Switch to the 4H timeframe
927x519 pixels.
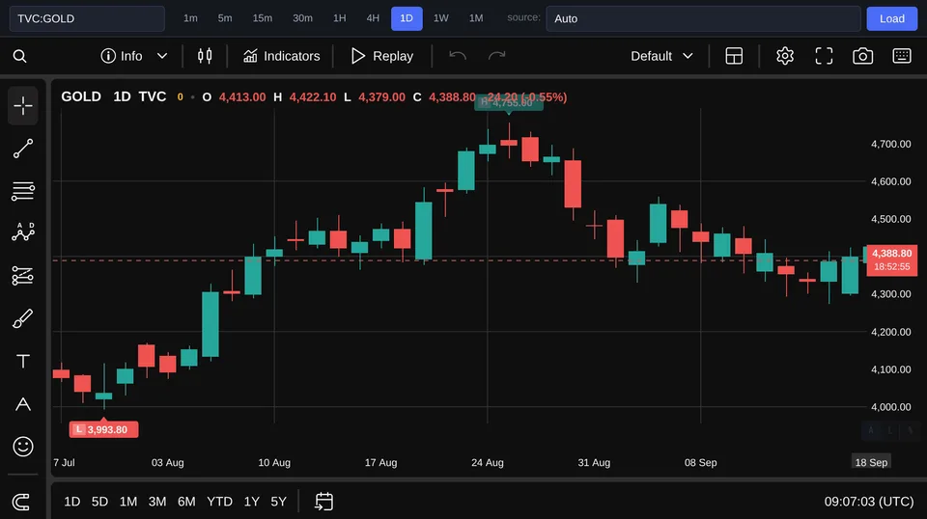373,18
